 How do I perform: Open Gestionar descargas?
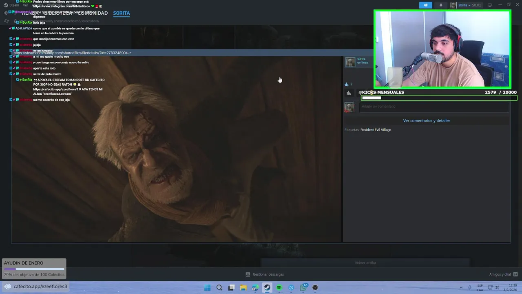265,274
